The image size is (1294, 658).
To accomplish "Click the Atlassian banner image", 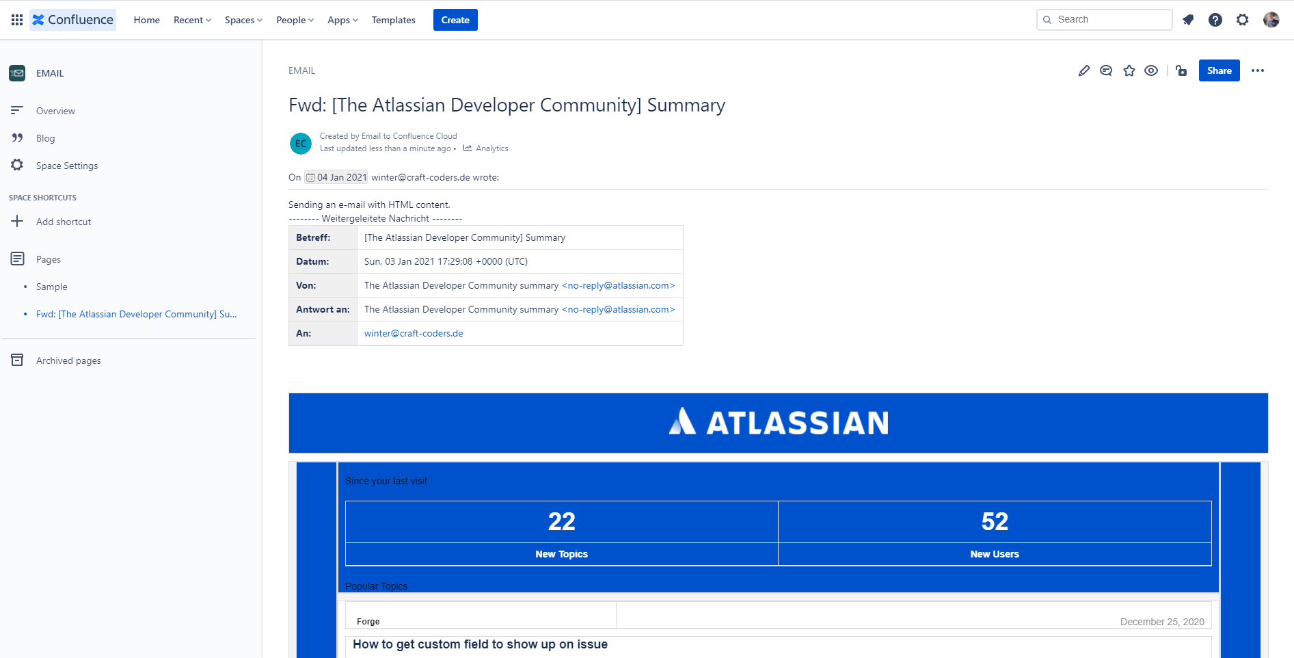I will [x=779, y=423].
